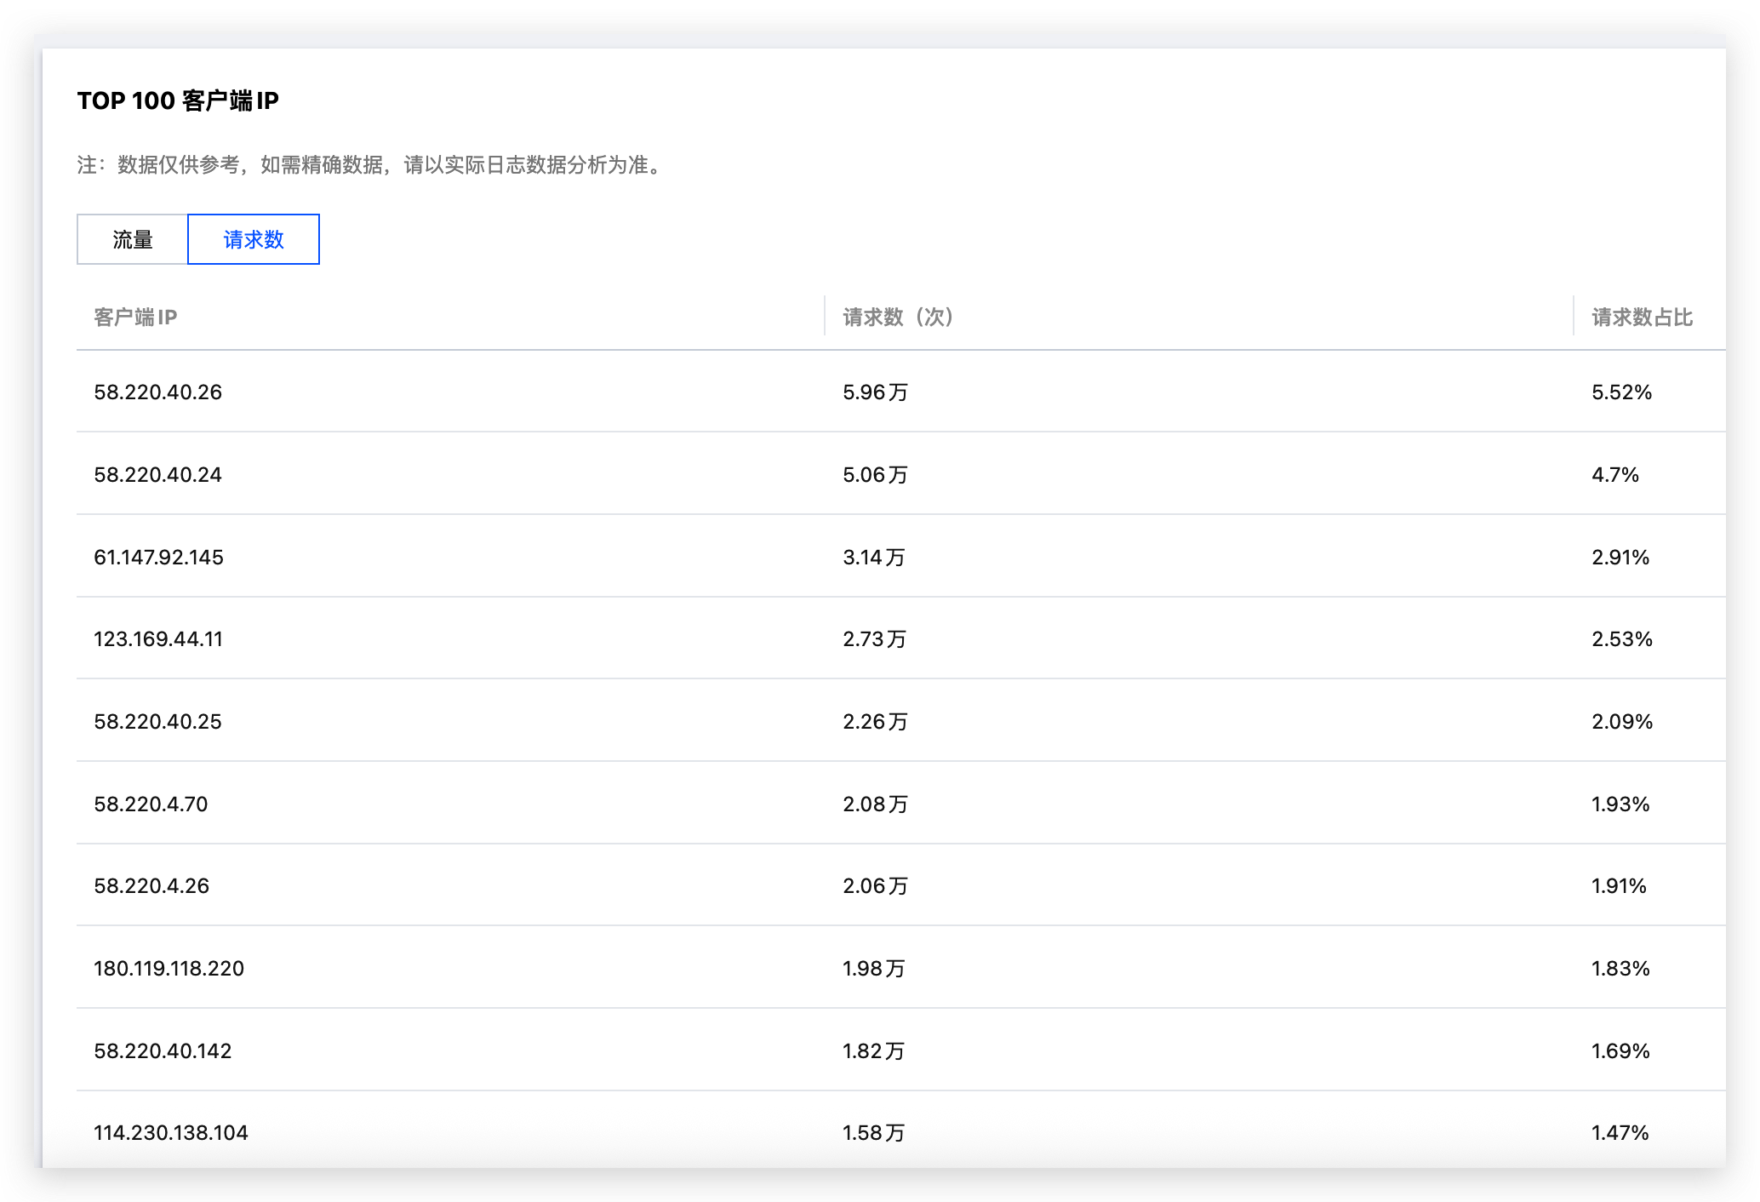Click the 5.52% percentage value

pos(1621,392)
